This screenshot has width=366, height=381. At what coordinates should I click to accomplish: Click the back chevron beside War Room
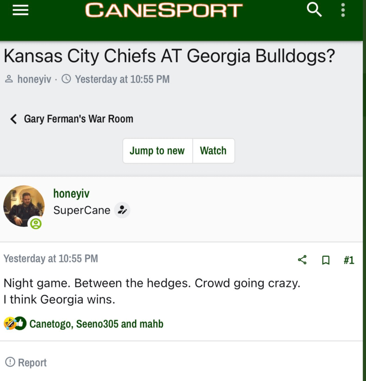14,119
